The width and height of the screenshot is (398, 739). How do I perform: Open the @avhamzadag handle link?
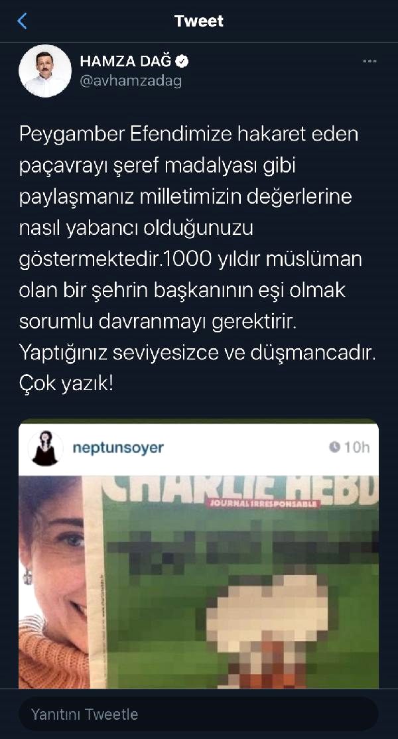coord(131,81)
